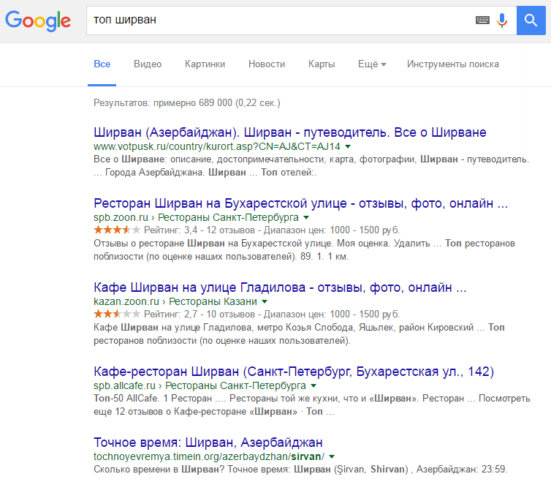Click the blue magnifier search button

(531, 20)
